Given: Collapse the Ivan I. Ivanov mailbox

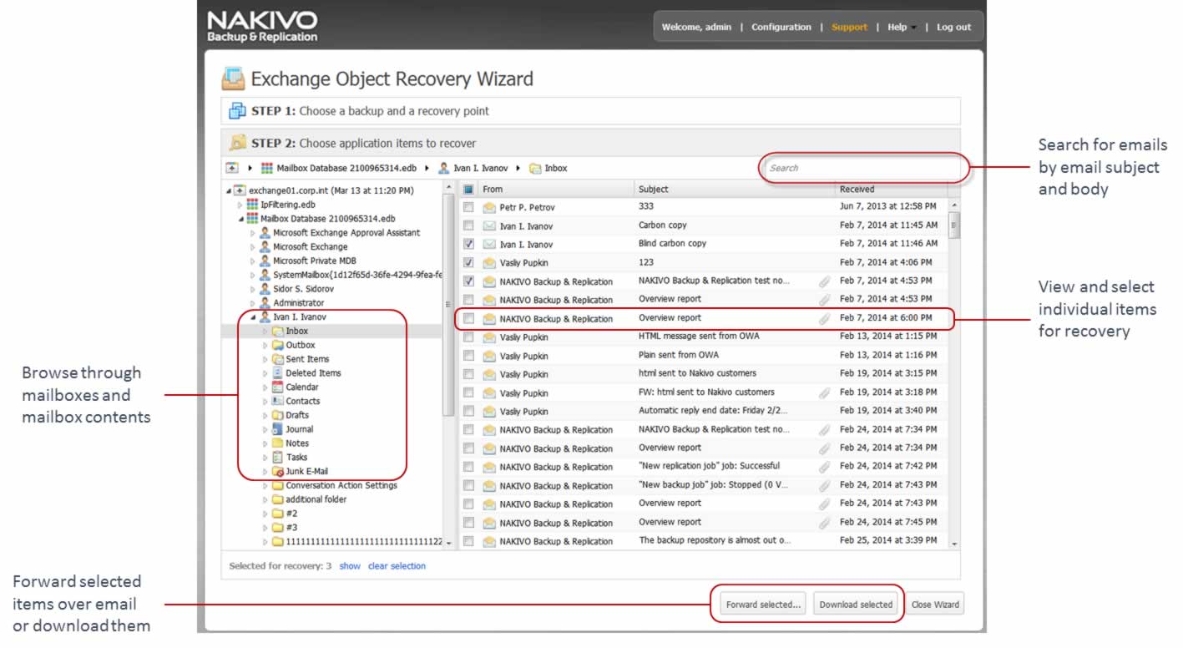Looking at the screenshot, I should 254,317.
